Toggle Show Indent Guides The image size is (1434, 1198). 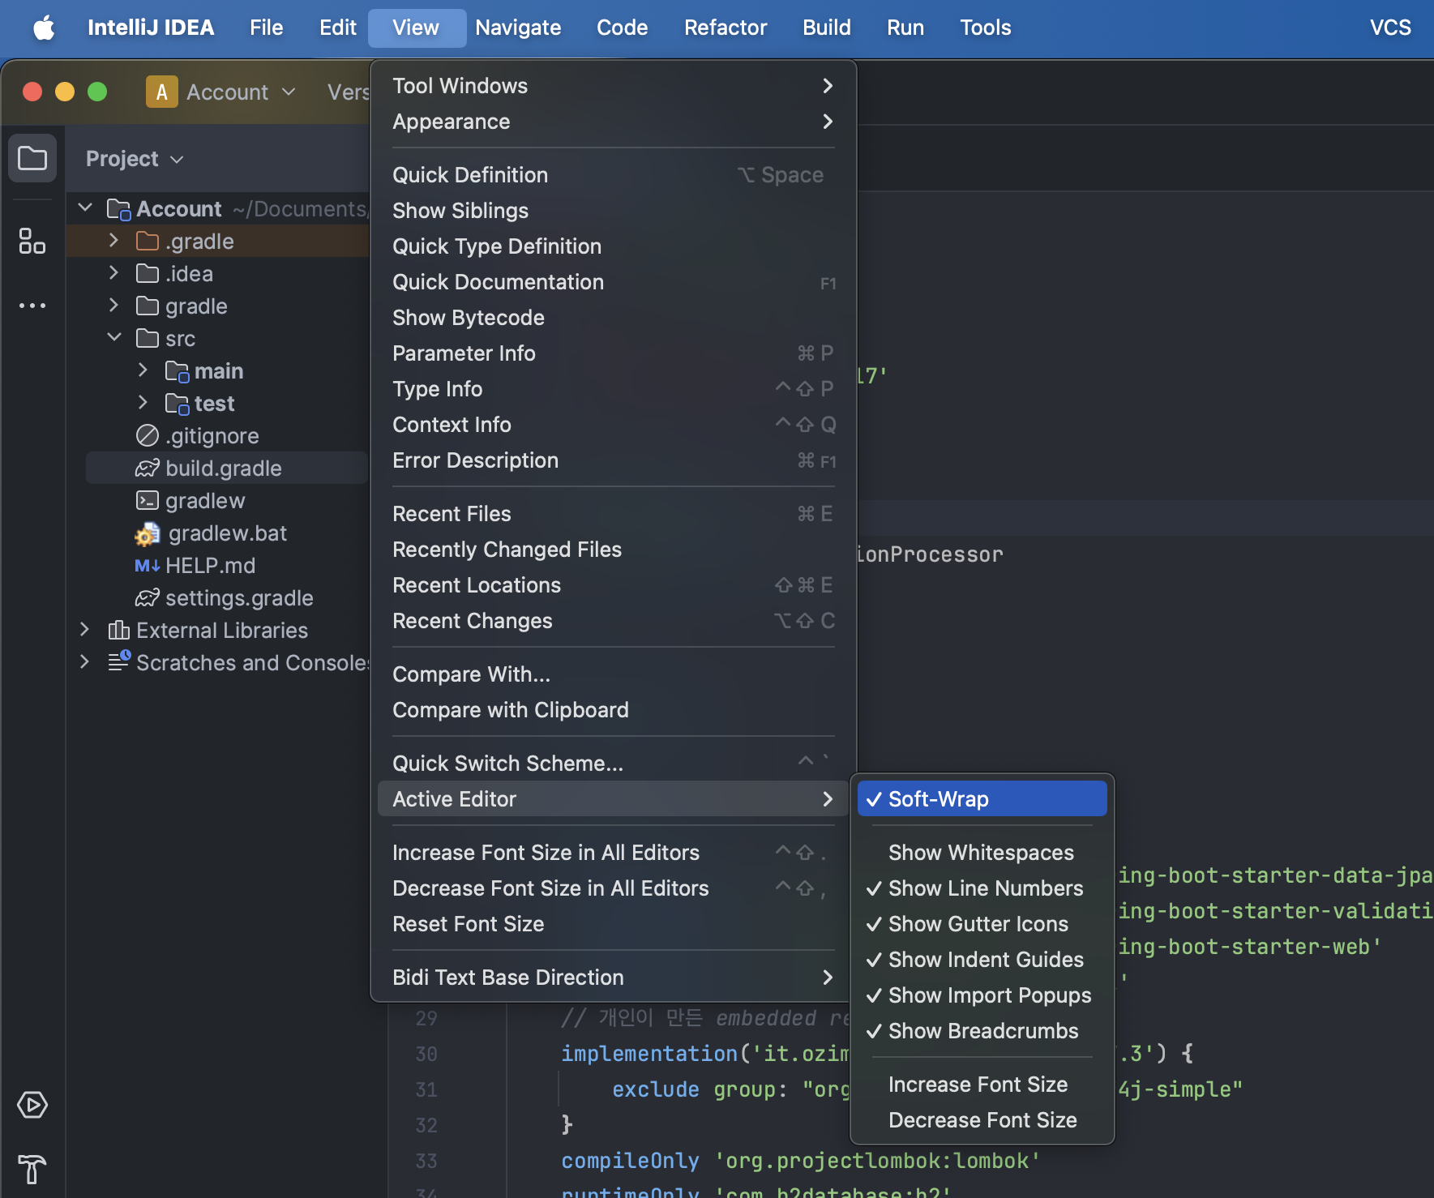pos(982,959)
